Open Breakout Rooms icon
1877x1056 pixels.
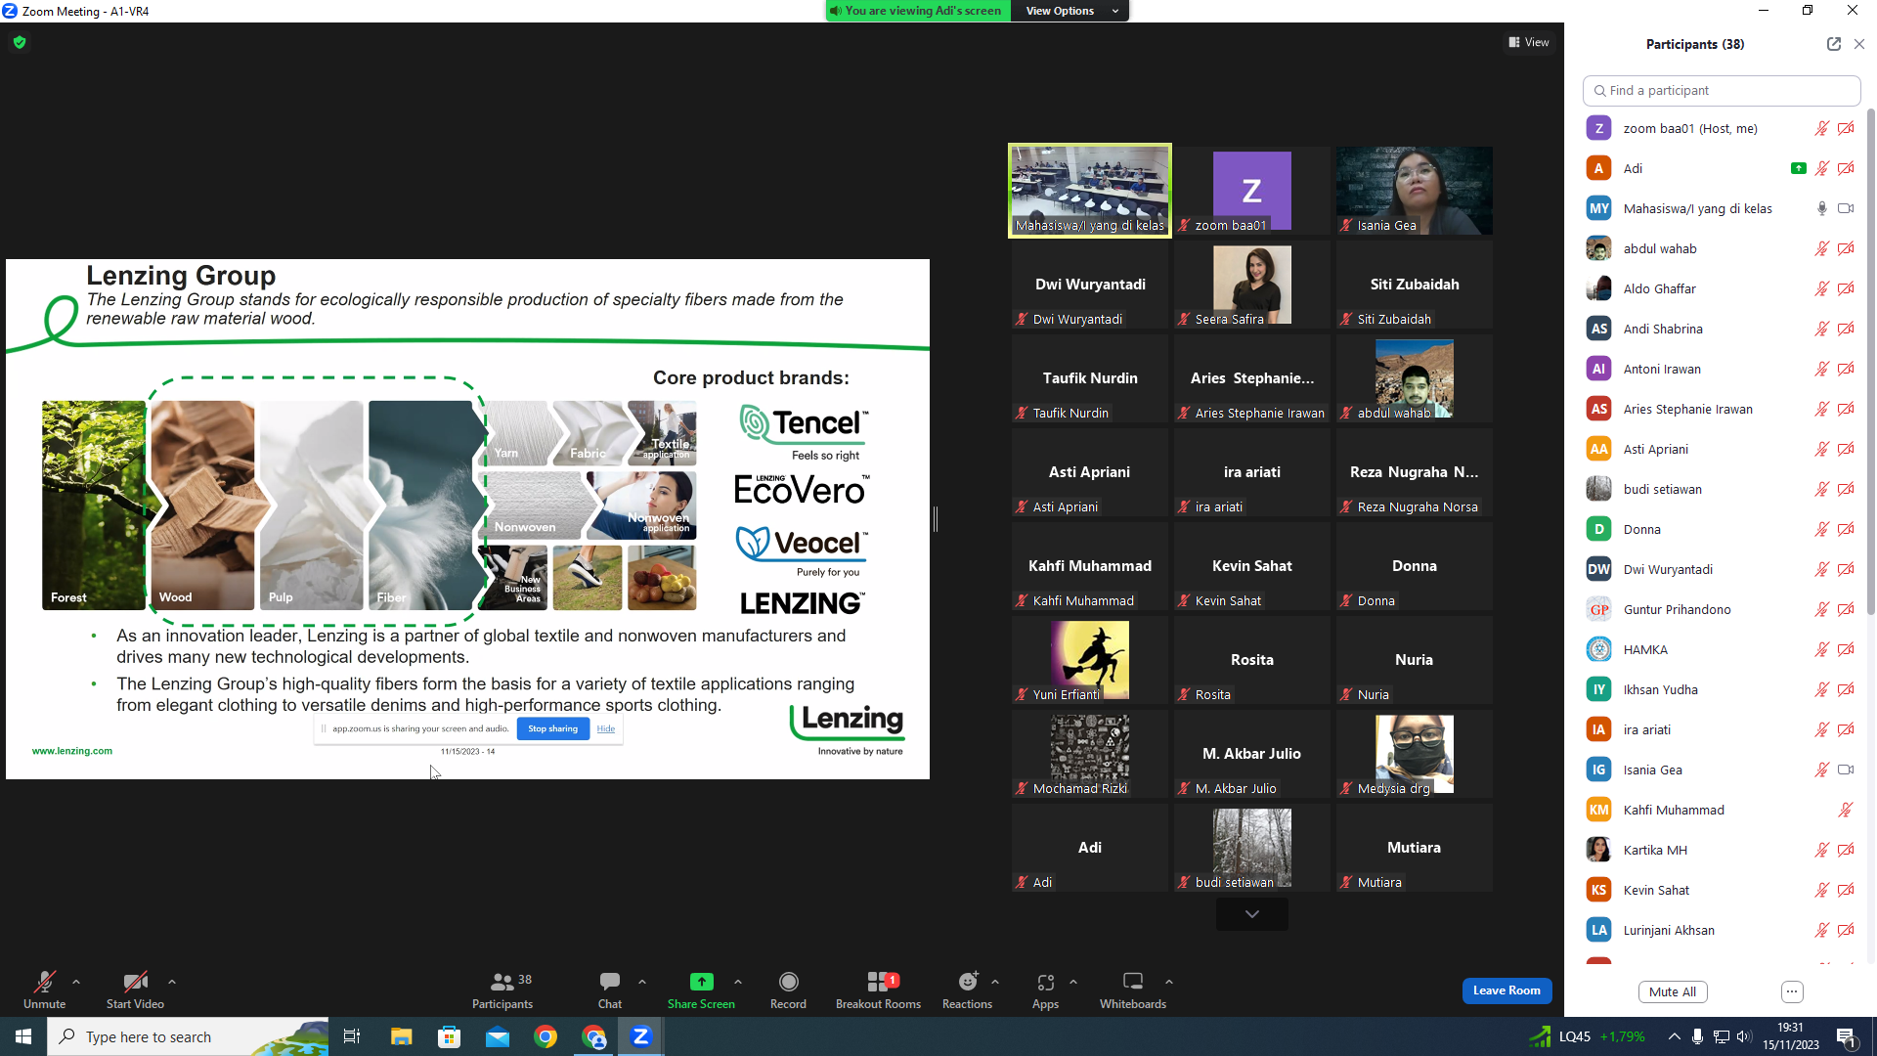click(878, 982)
